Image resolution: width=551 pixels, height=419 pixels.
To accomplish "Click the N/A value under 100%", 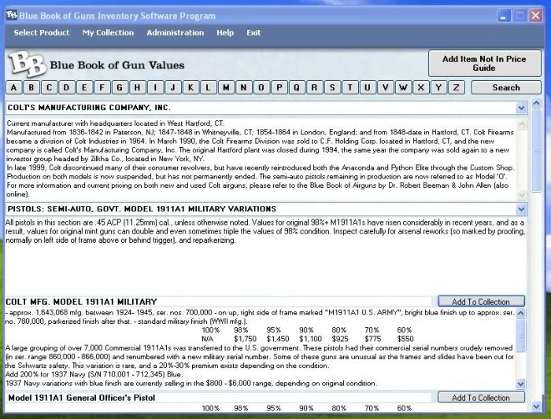I will click(207, 339).
